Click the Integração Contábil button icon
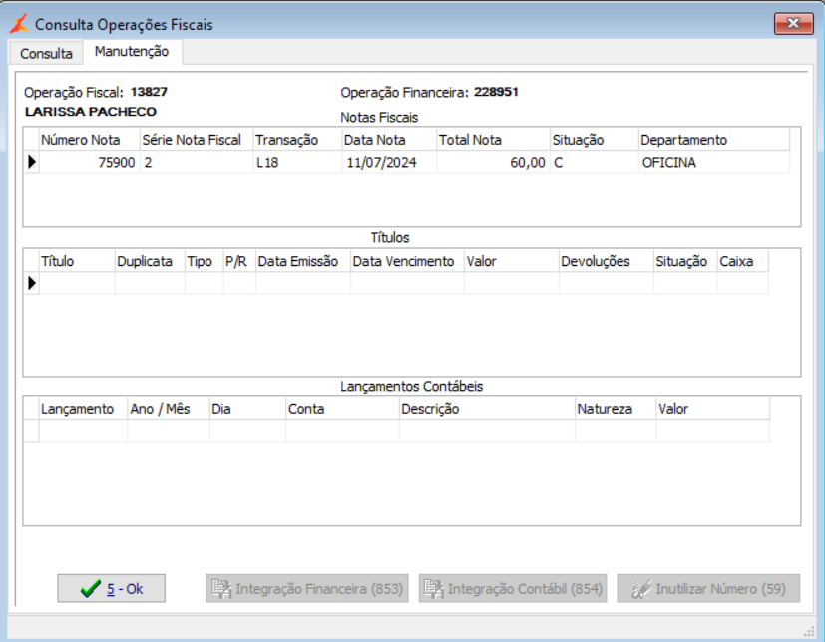Image resolution: width=825 pixels, height=642 pixels. click(434, 588)
